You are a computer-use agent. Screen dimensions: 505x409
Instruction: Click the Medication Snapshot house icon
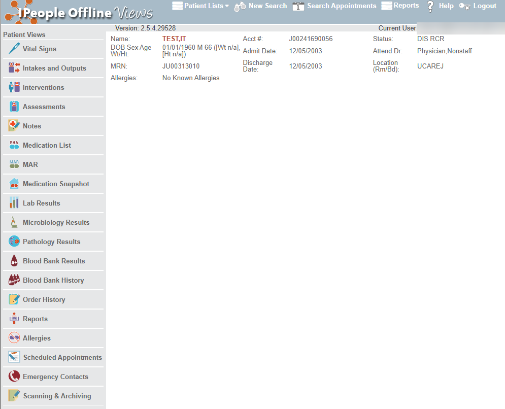coord(14,184)
